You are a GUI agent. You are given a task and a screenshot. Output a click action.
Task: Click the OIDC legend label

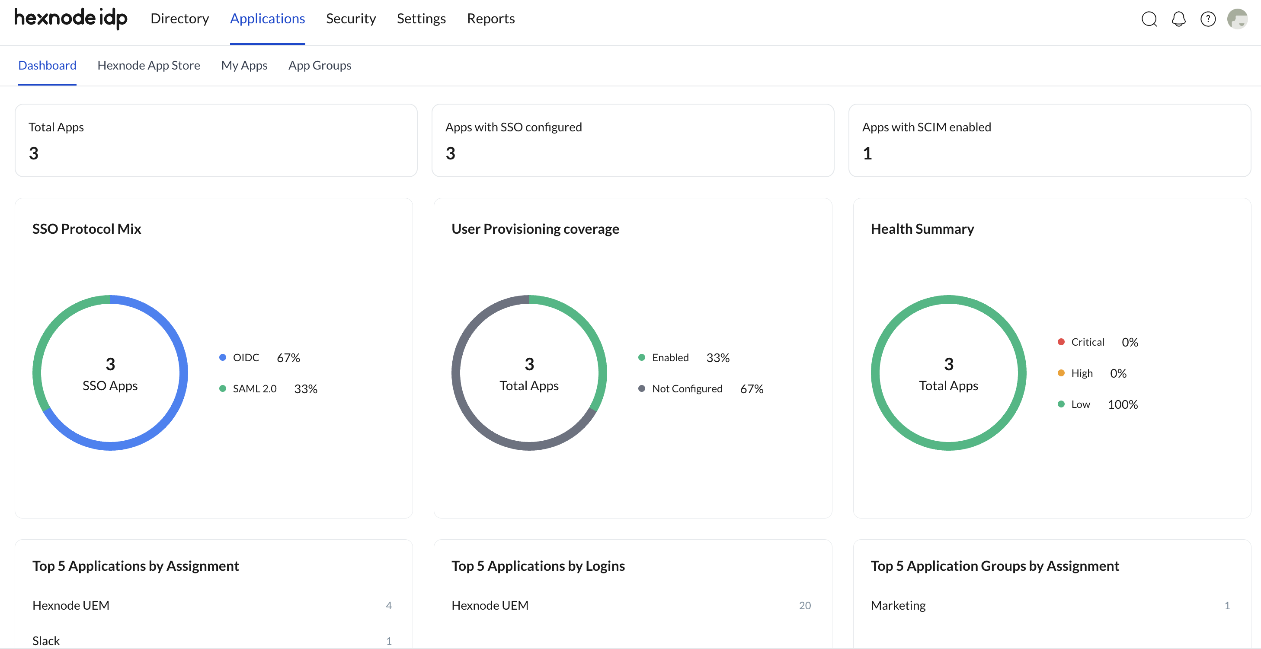(x=246, y=357)
